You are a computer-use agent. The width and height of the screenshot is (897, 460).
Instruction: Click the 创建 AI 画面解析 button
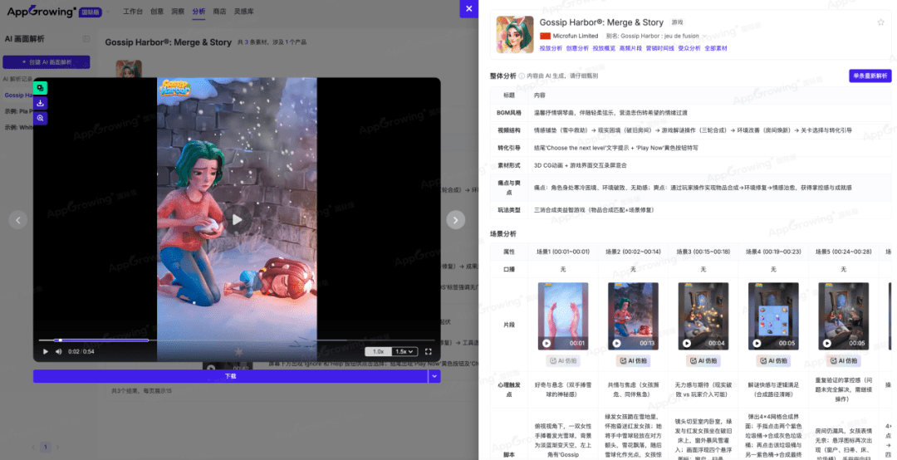tap(47, 61)
